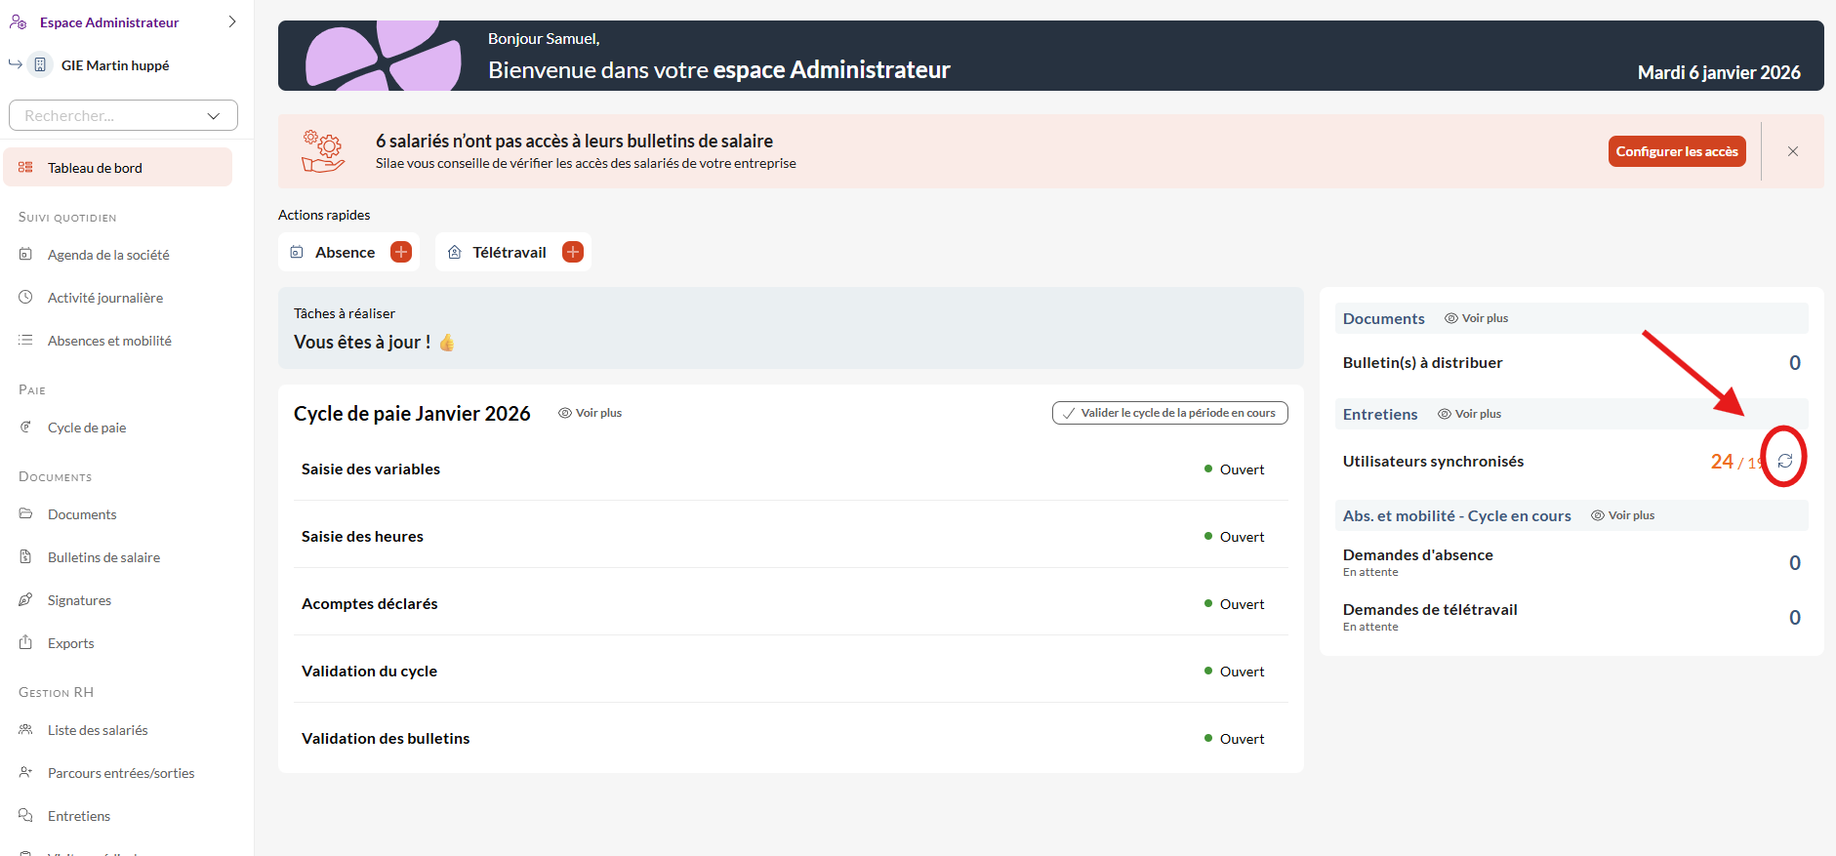1836x856 pixels.
Task: Open Voir plus beside Cycle de paie Janvier 2026
Action: (590, 413)
